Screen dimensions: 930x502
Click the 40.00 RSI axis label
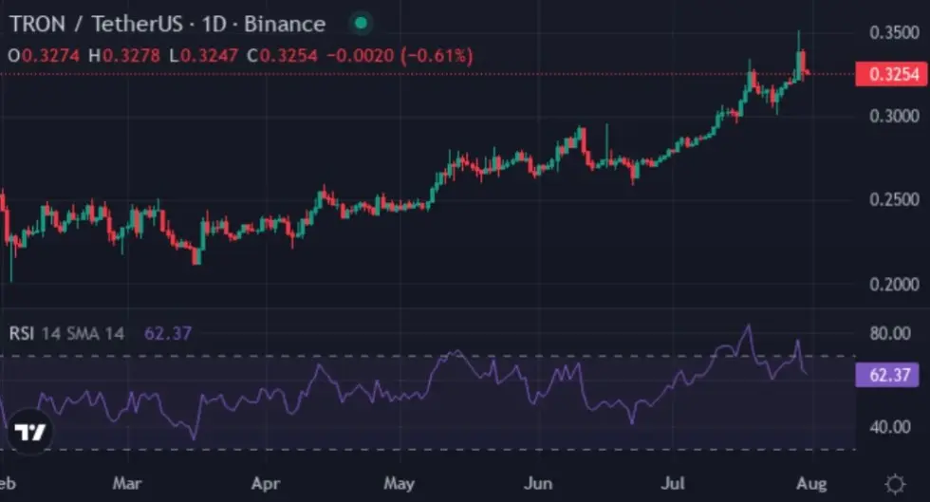(890, 427)
